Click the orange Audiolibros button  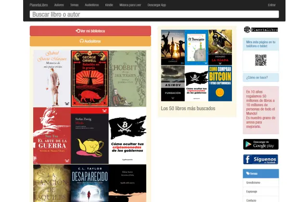point(90,41)
